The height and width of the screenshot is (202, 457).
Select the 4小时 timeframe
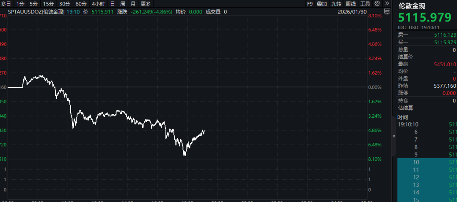point(98,4)
